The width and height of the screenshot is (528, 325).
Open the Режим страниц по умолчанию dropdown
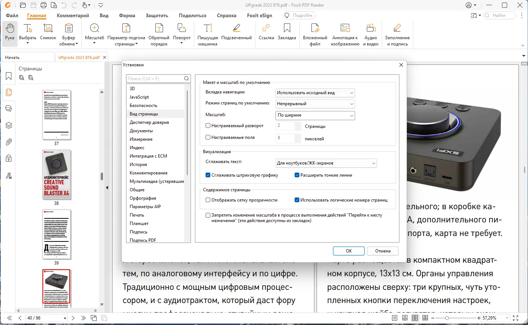click(x=315, y=104)
